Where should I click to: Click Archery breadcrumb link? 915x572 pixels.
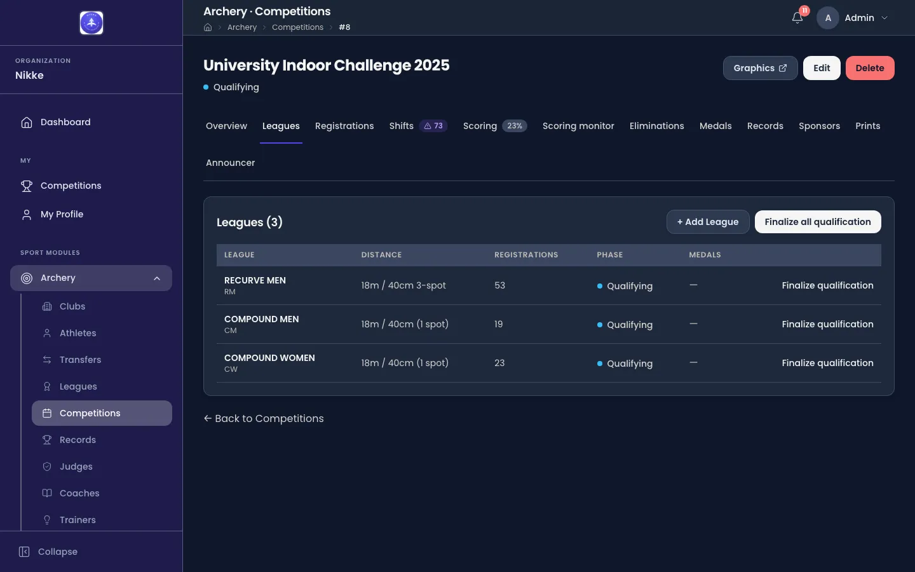242,27
